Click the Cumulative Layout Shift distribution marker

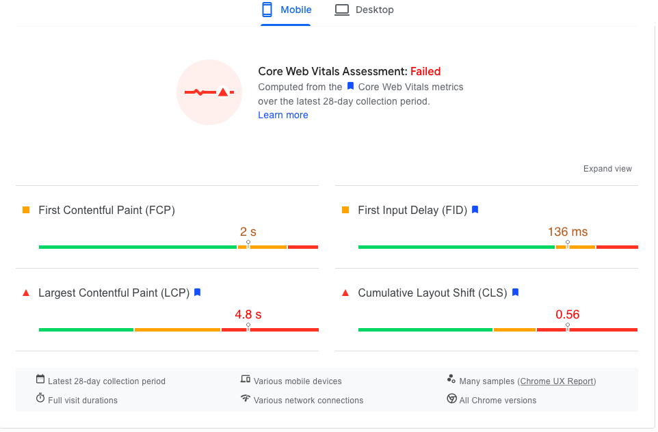point(567,327)
